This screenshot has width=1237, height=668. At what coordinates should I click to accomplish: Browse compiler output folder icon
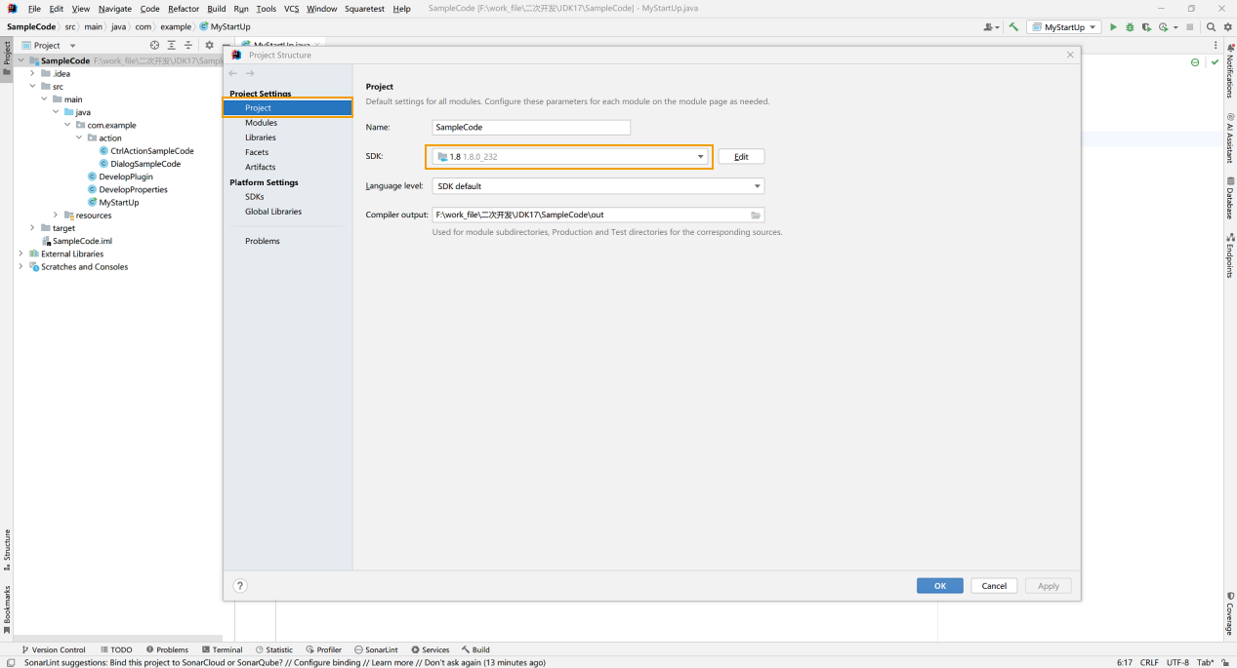coord(755,215)
